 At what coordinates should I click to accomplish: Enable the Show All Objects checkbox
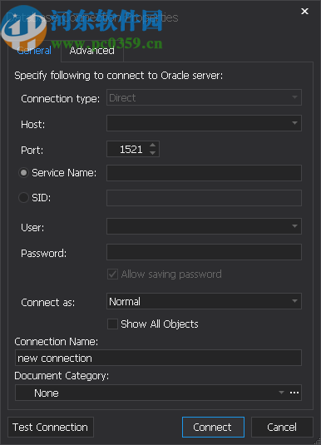[112, 324]
